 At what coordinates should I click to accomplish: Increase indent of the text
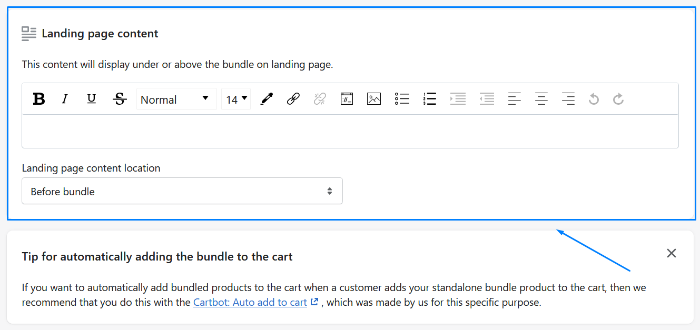[x=458, y=99]
